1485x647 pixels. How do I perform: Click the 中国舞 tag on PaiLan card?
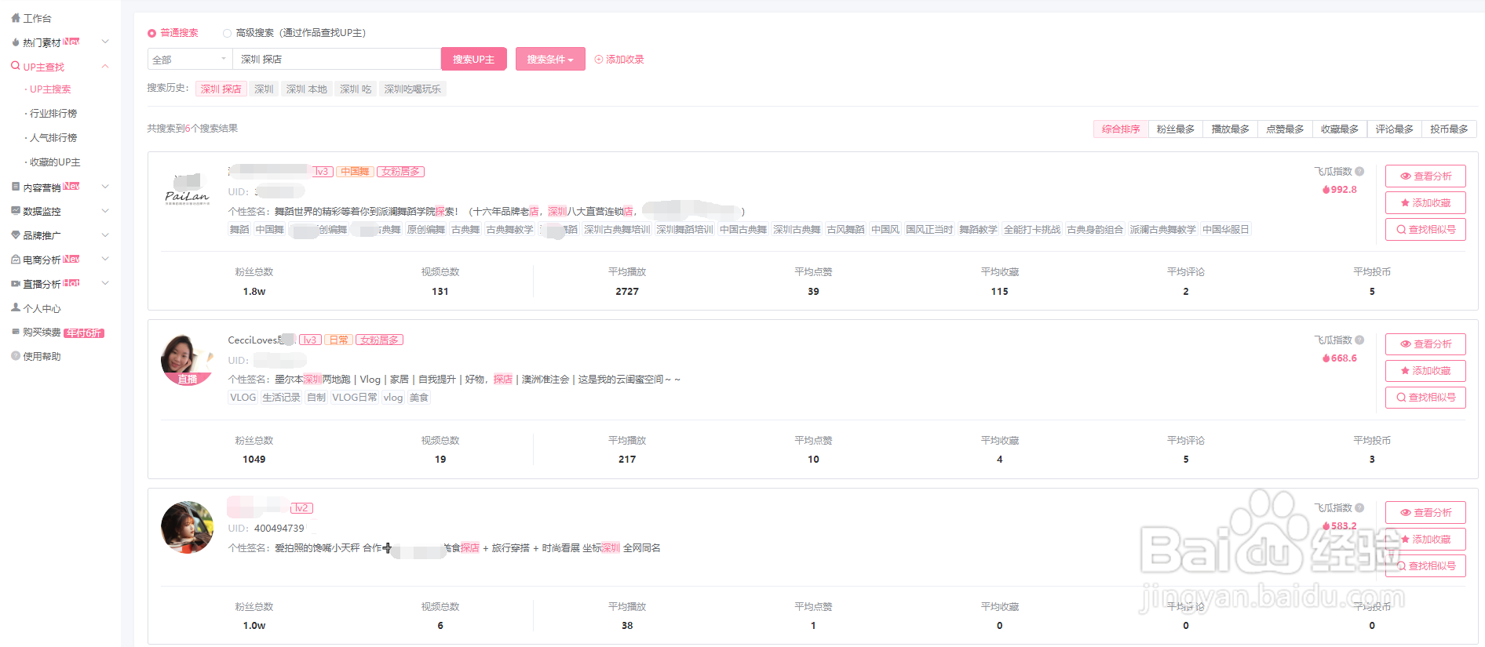(355, 171)
